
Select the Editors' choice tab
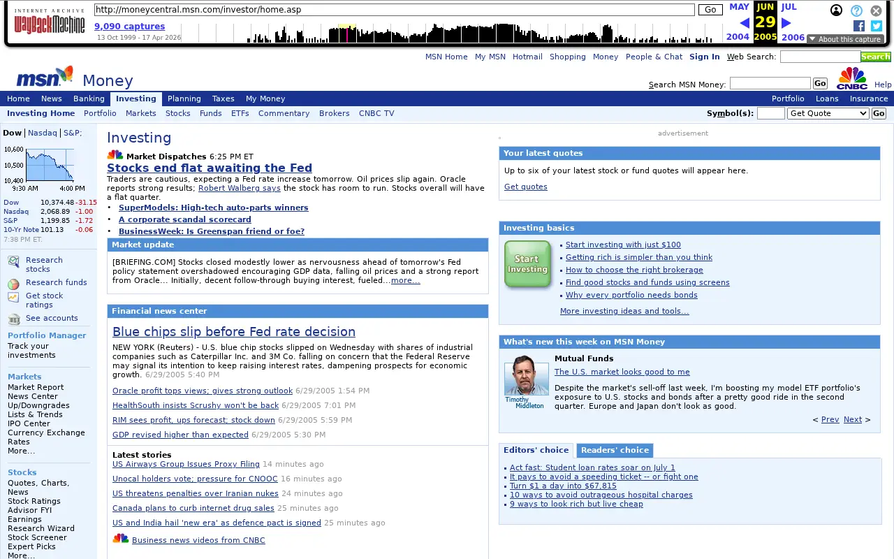(536, 451)
